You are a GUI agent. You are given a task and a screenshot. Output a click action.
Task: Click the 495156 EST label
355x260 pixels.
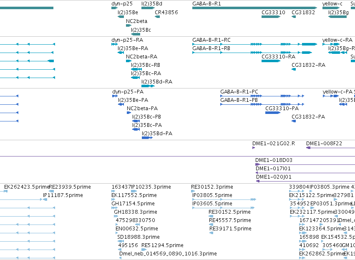pos(128,245)
